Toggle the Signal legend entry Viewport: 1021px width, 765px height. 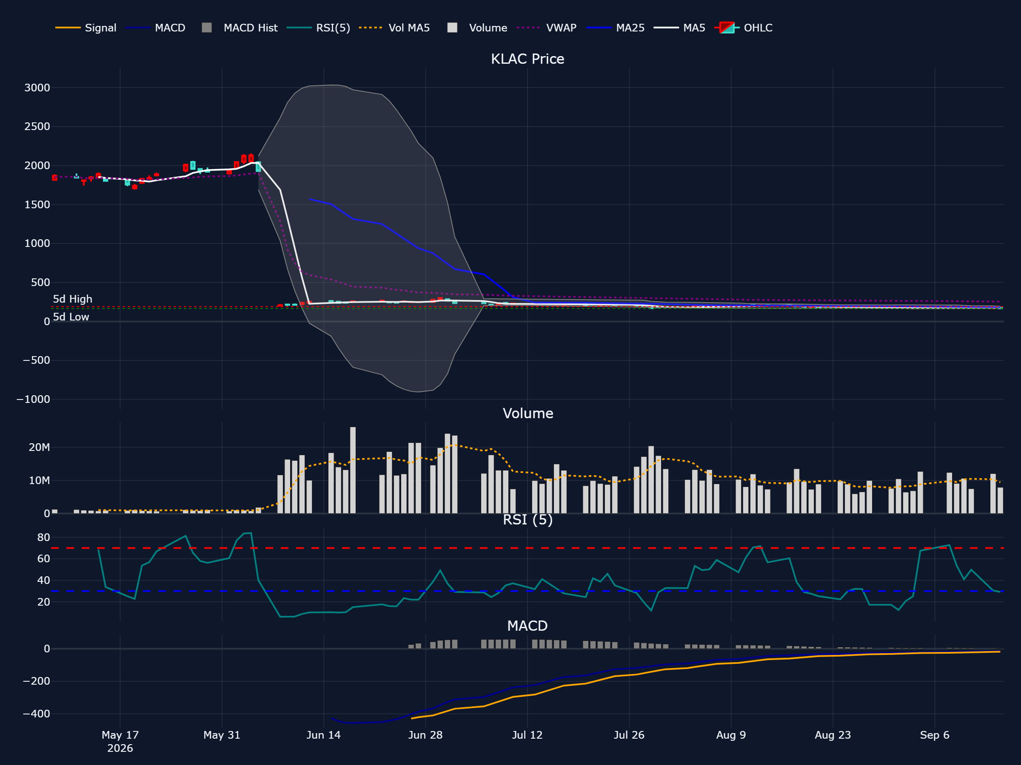(86, 28)
